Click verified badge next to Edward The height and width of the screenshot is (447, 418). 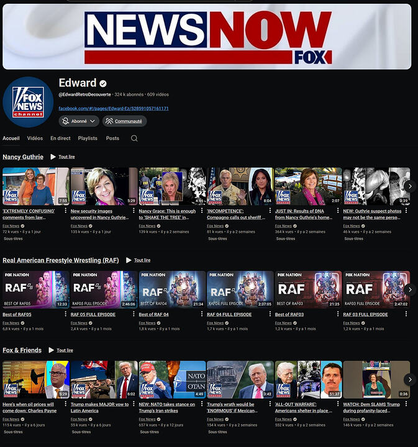tap(103, 83)
